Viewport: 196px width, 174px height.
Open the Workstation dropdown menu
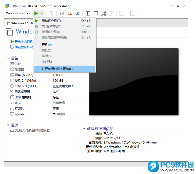[17, 13]
